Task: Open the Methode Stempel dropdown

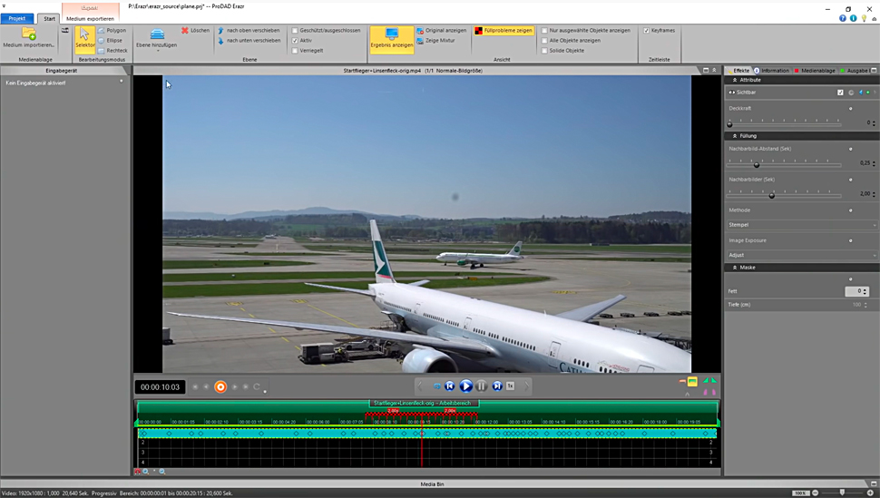Action: point(801,225)
